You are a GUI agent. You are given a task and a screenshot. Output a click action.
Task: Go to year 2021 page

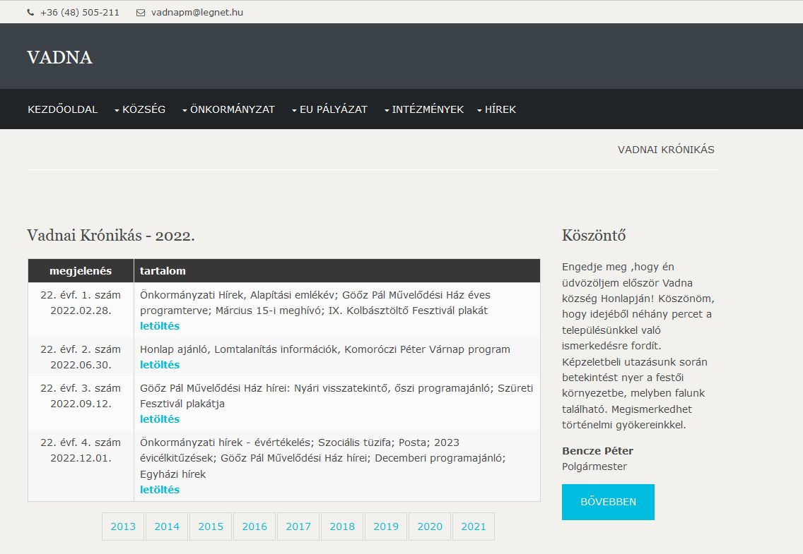click(473, 526)
